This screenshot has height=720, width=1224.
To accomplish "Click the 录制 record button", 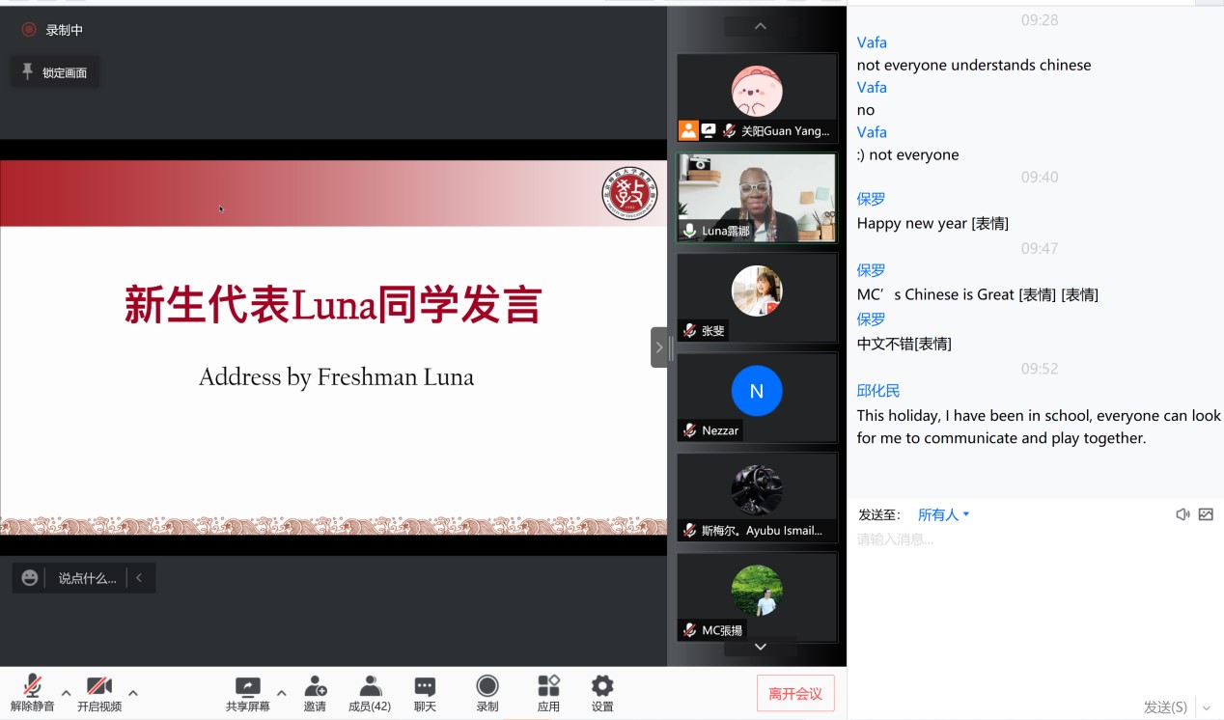I will click(487, 693).
